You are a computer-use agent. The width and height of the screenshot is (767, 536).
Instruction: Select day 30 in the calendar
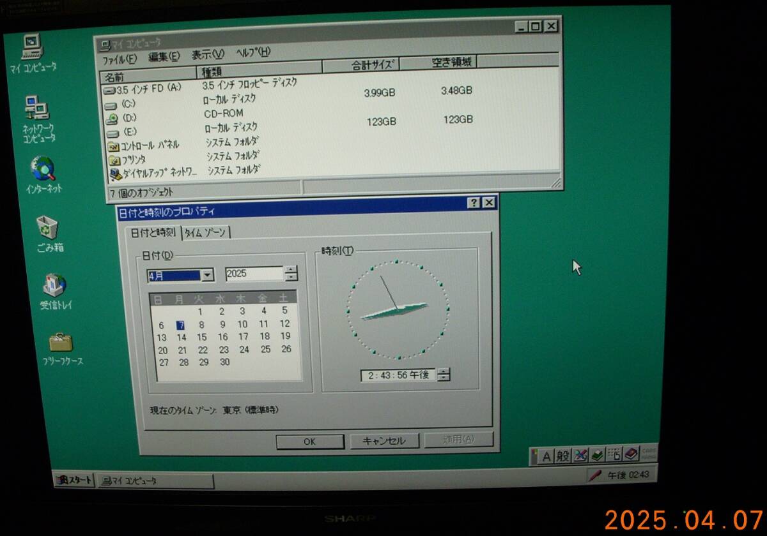[224, 362]
